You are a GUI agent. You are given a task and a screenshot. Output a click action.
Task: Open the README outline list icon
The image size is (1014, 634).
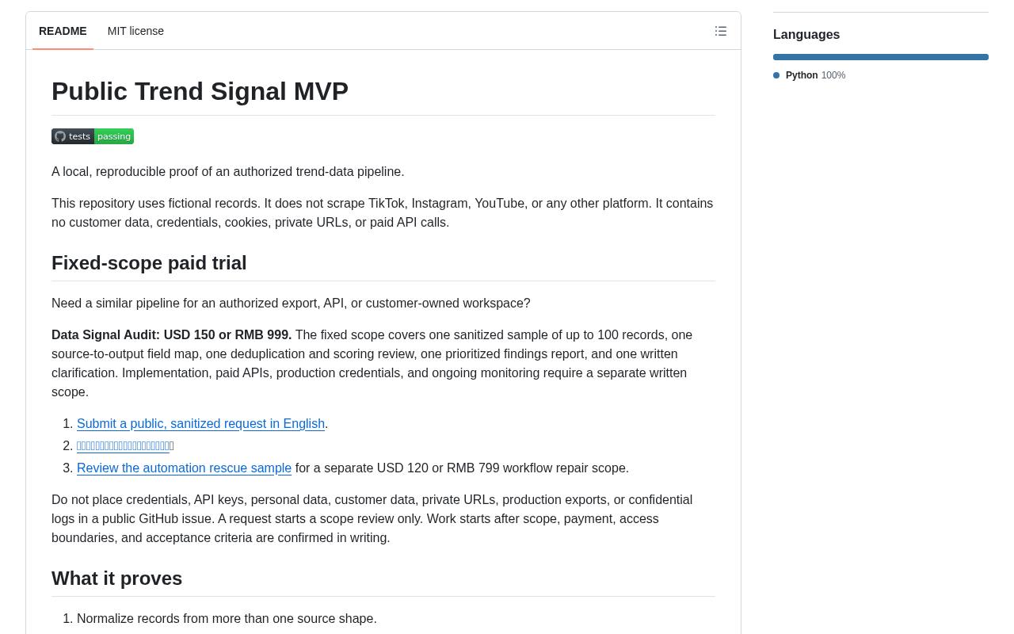tap(721, 31)
